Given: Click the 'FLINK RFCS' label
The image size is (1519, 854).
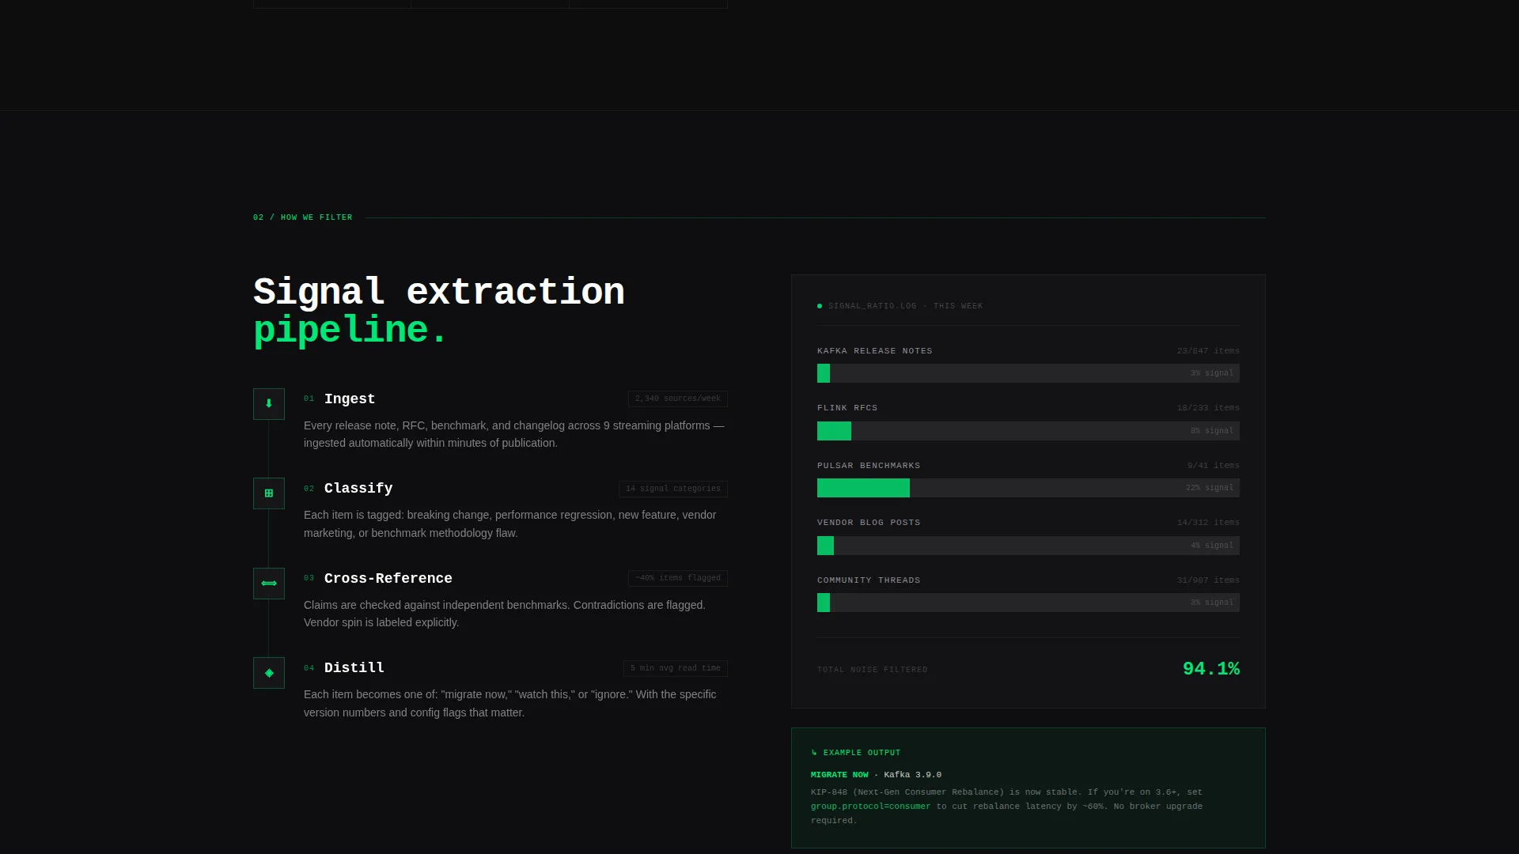Looking at the screenshot, I should (847, 408).
